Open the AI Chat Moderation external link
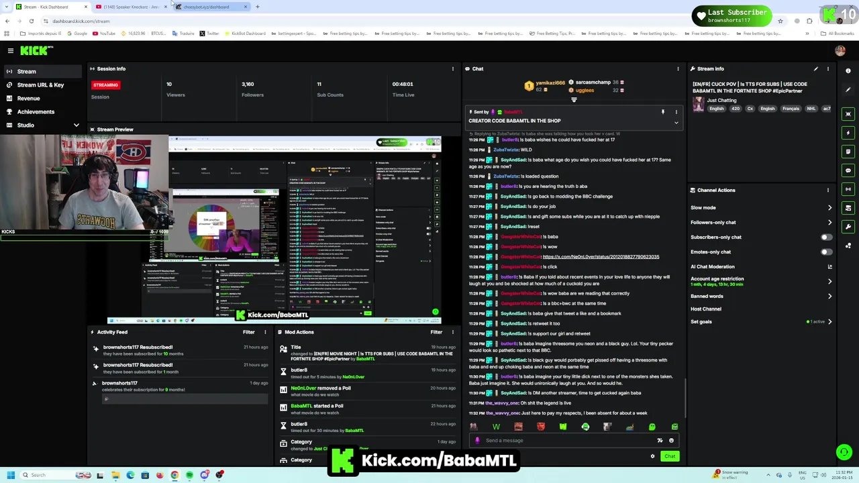Image resolution: width=859 pixels, height=483 pixels. point(829,266)
